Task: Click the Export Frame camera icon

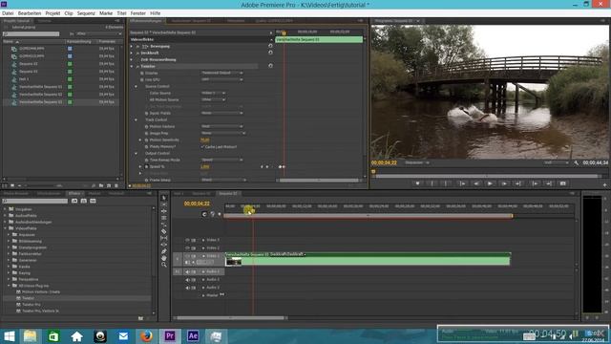Action: (x=562, y=183)
